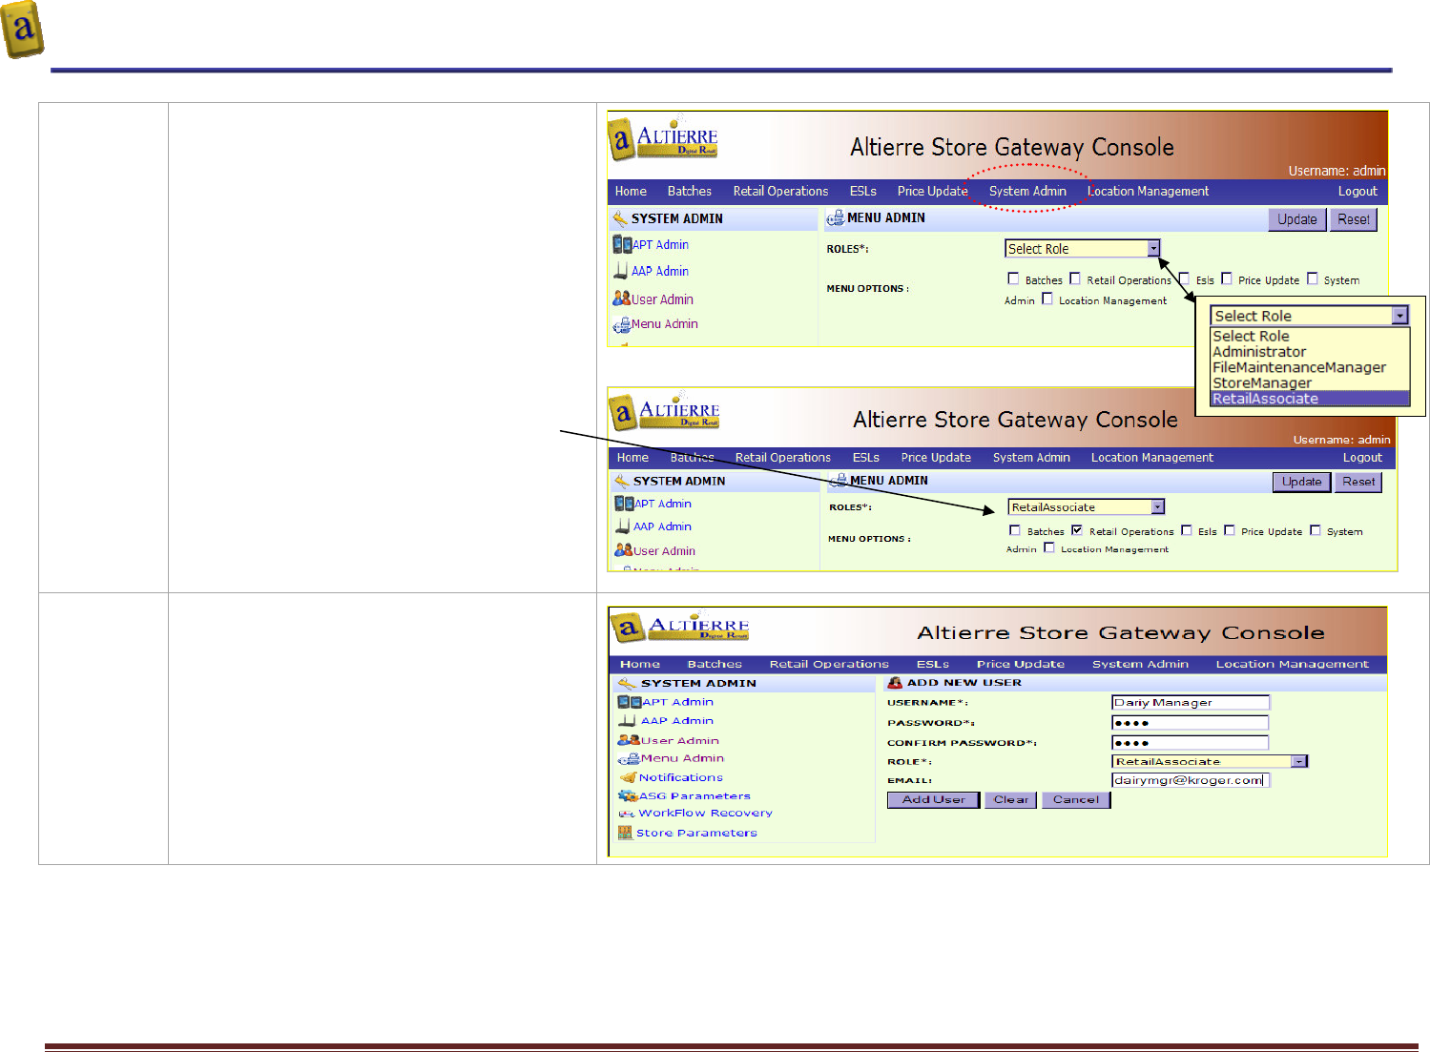
Task: Click the ADD NEW USER header icon
Action: [x=895, y=683]
